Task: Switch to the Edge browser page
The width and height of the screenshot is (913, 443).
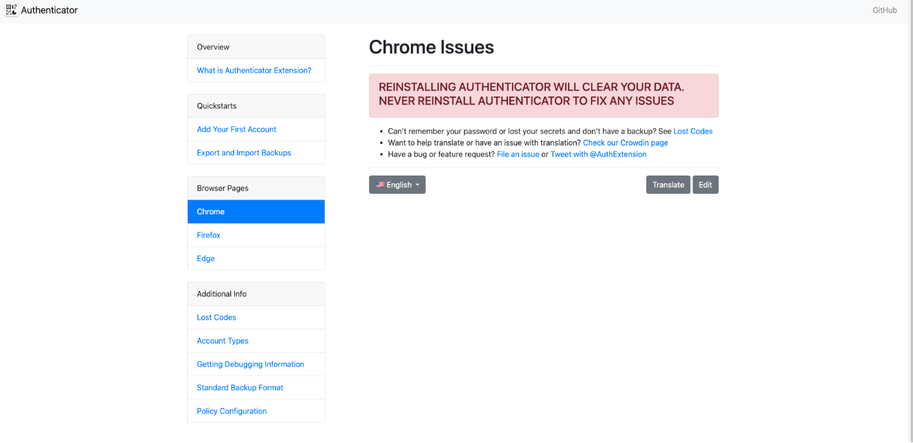Action: pyautogui.click(x=205, y=258)
